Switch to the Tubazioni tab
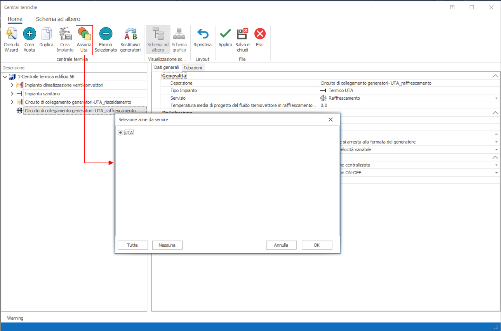The image size is (501, 331). click(193, 68)
